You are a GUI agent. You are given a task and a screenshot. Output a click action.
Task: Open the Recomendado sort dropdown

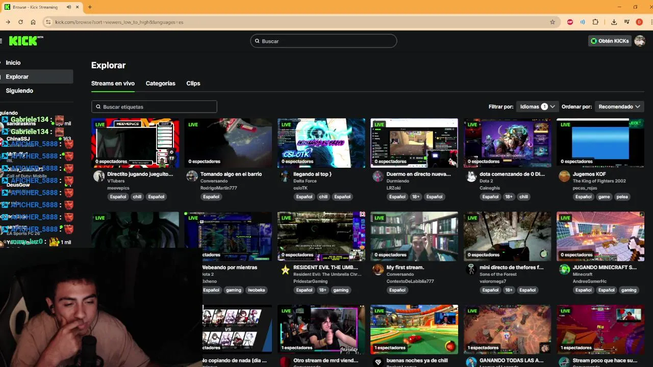click(x=619, y=107)
